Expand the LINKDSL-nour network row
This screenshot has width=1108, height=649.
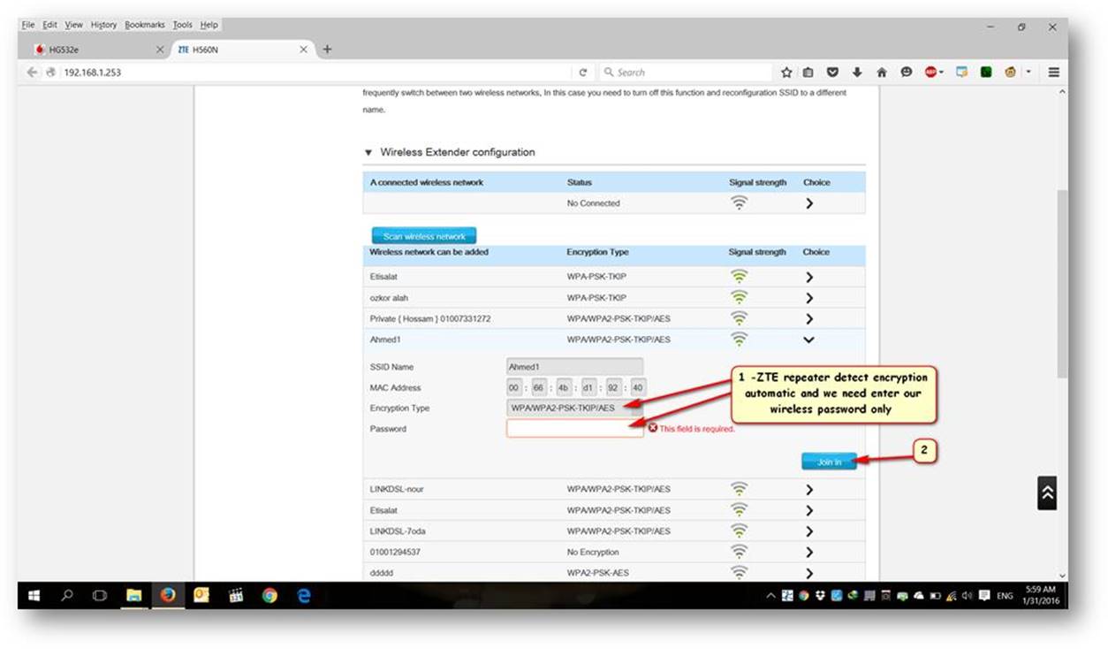(808, 489)
